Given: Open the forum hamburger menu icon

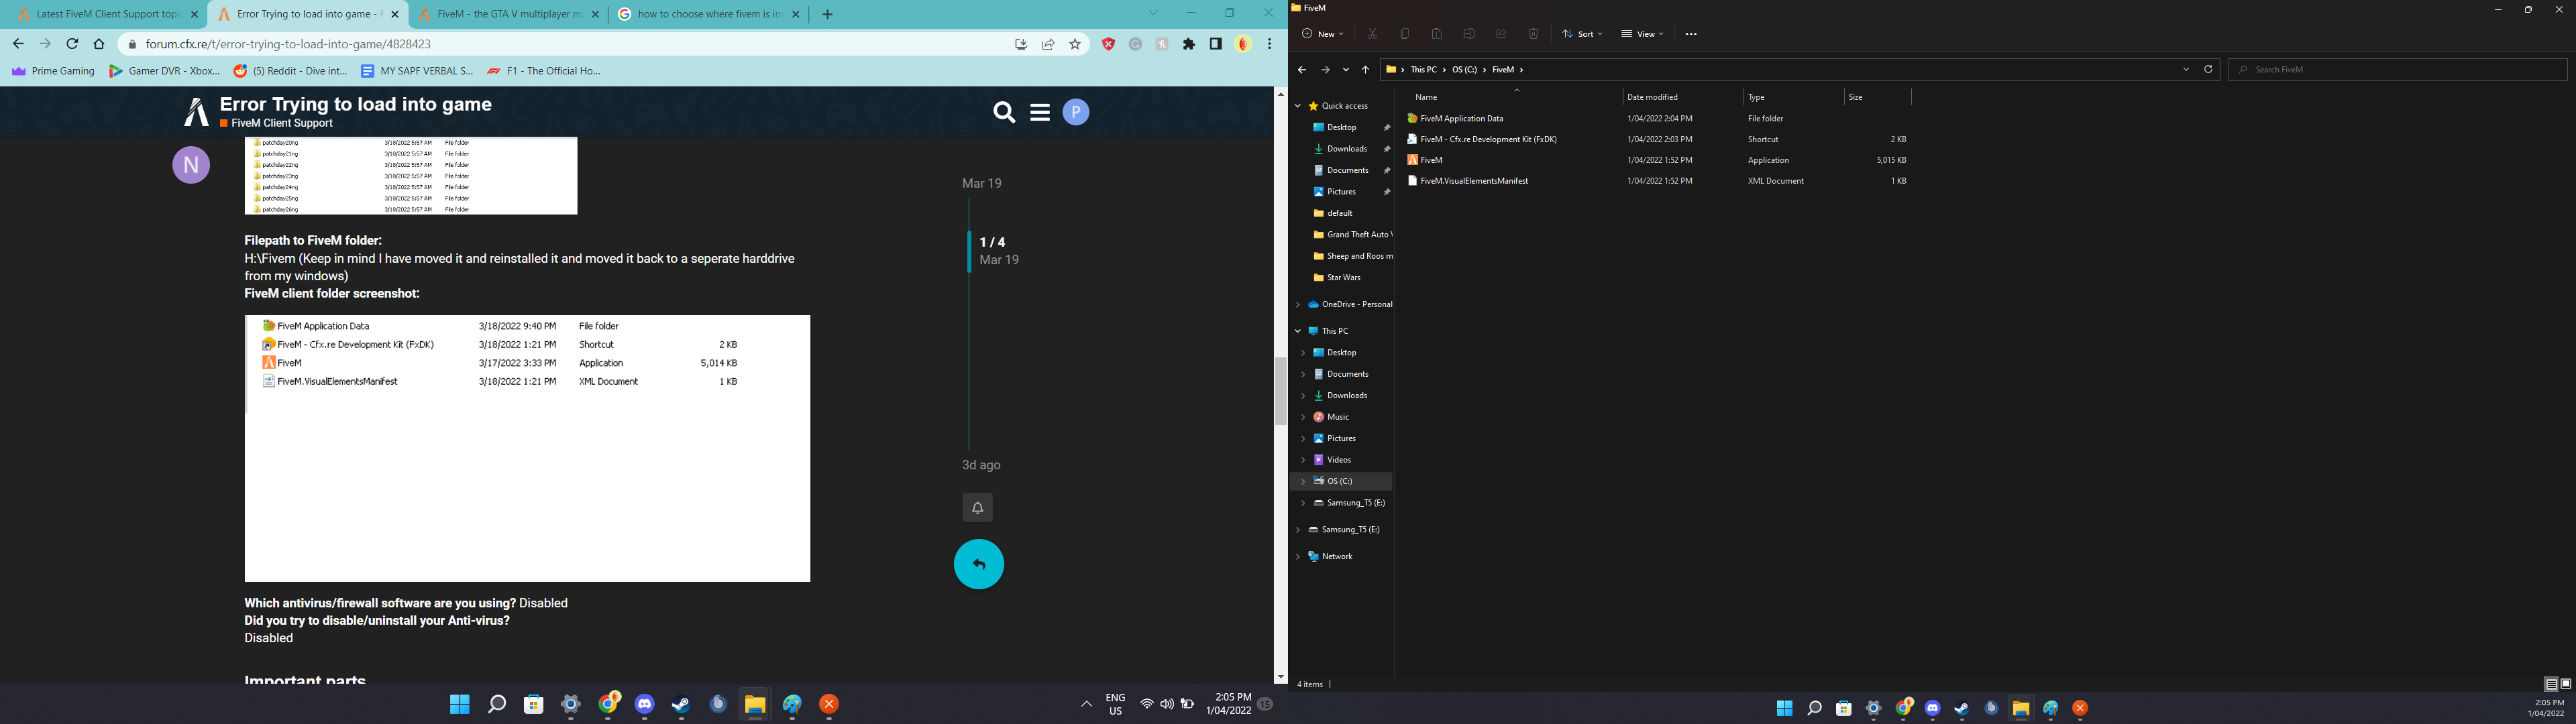Looking at the screenshot, I should (x=1040, y=113).
